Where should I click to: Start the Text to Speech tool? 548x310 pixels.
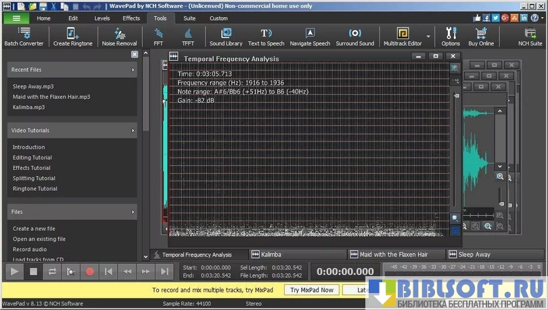[x=266, y=37]
